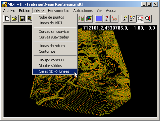This screenshot has width=160, height=121.
Task: Click the blue grid toolbar icon
Action: coord(99,19)
